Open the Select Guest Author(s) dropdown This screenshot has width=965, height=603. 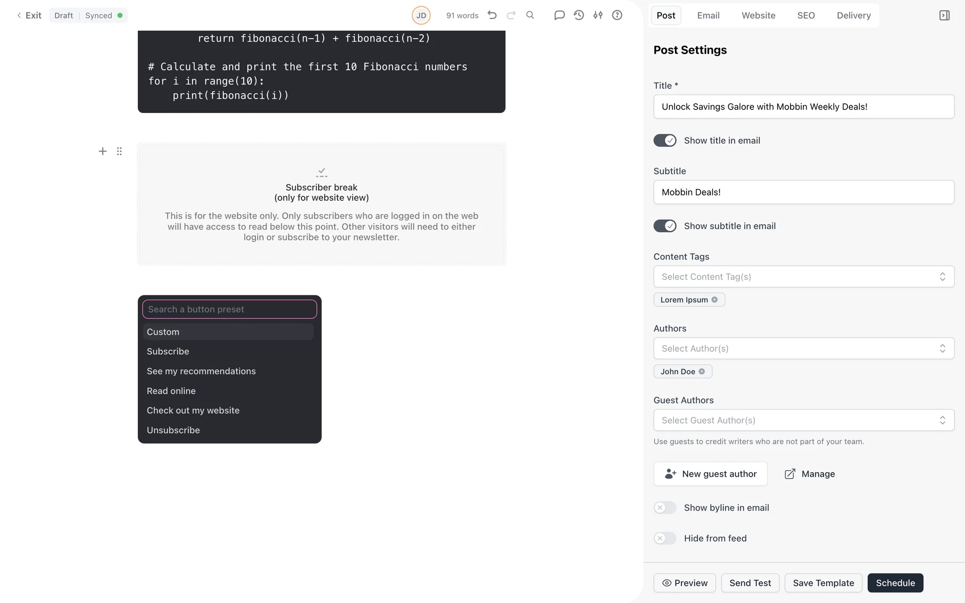(x=803, y=421)
